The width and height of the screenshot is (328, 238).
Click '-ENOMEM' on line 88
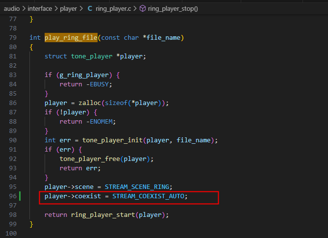point(100,121)
